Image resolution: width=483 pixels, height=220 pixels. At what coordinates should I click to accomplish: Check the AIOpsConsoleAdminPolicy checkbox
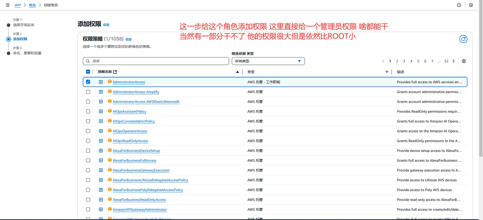click(x=88, y=121)
